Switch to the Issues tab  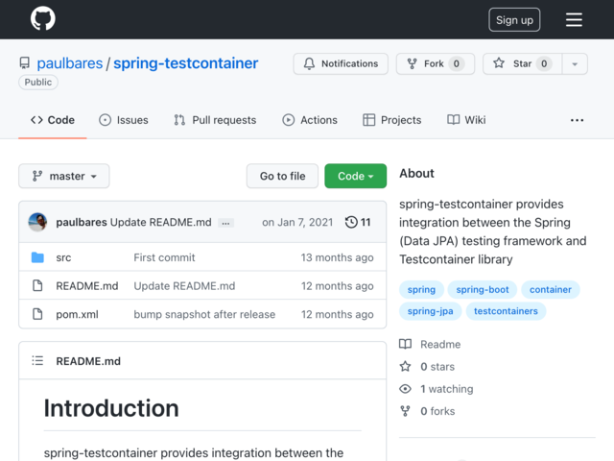click(x=124, y=120)
